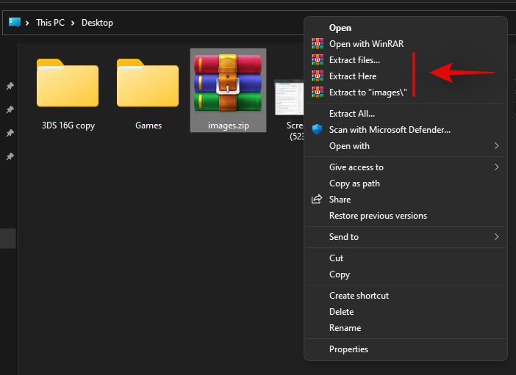This screenshot has height=375, width=516.
Task: Click Desktop in the address breadcrumb
Action: (x=97, y=23)
